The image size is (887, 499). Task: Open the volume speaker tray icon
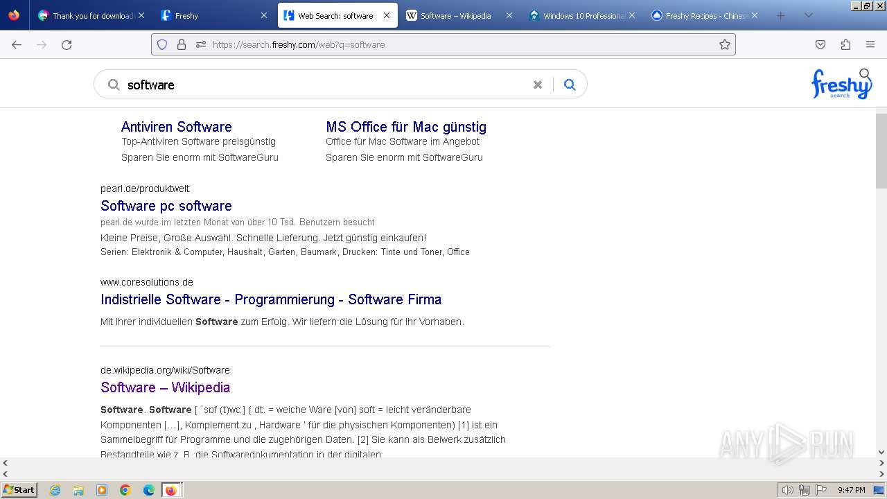pyautogui.click(x=787, y=490)
